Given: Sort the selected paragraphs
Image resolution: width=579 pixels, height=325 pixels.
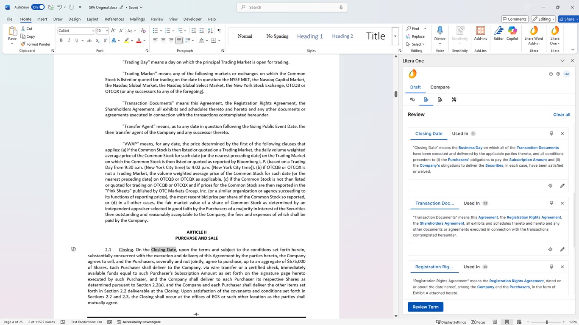Looking at the screenshot, I should pos(211,31).
